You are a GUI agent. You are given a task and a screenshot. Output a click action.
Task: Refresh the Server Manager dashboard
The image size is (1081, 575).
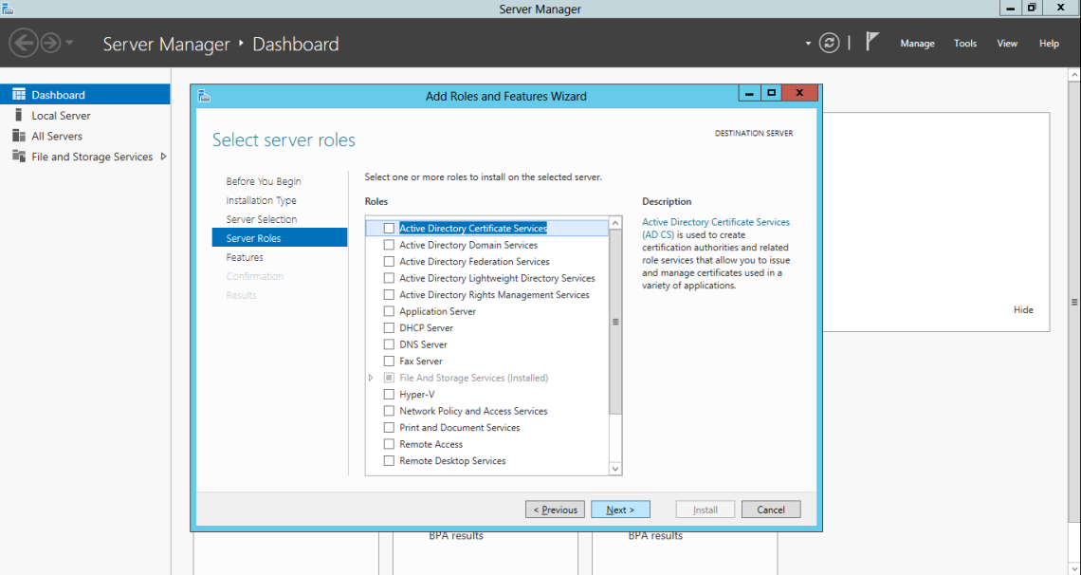(829, 44)
